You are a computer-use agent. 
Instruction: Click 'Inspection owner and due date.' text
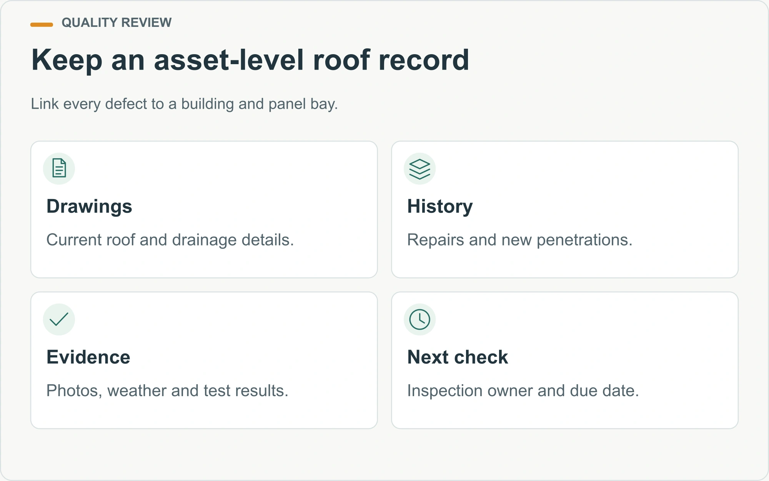pyautogui.click(x=523, y=391)
